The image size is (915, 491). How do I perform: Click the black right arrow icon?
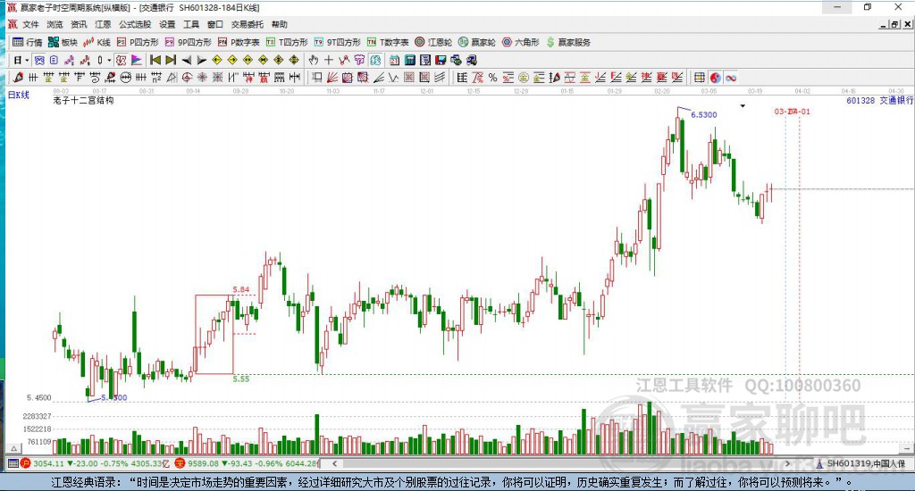[202, 60]
